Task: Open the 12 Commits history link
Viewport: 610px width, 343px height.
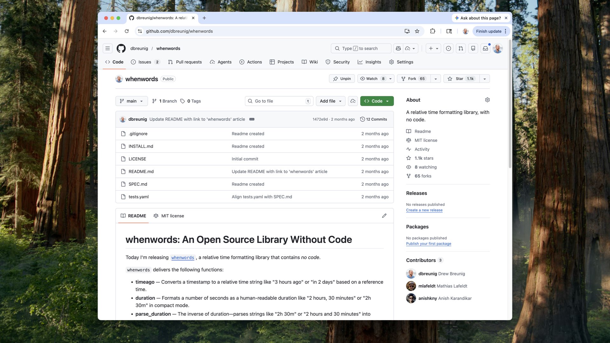Action: pos(373,119)
